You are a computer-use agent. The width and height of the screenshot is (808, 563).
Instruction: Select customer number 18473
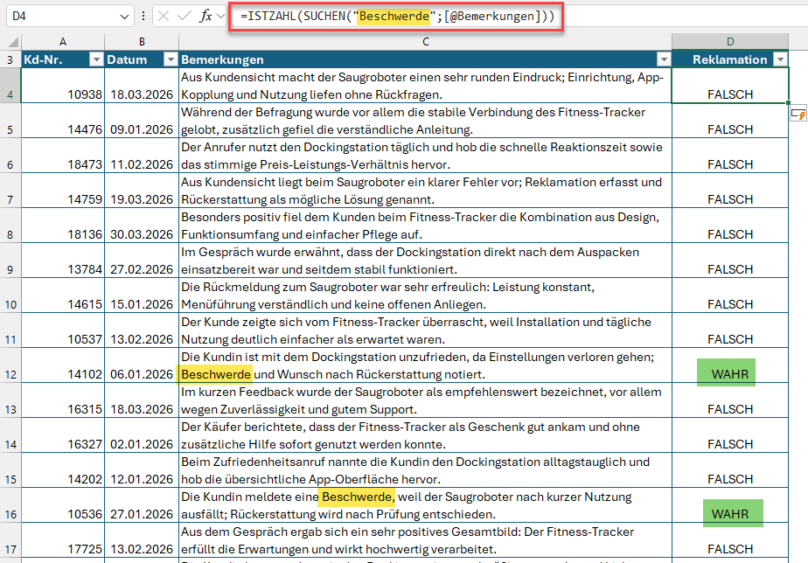coord(63,156)
